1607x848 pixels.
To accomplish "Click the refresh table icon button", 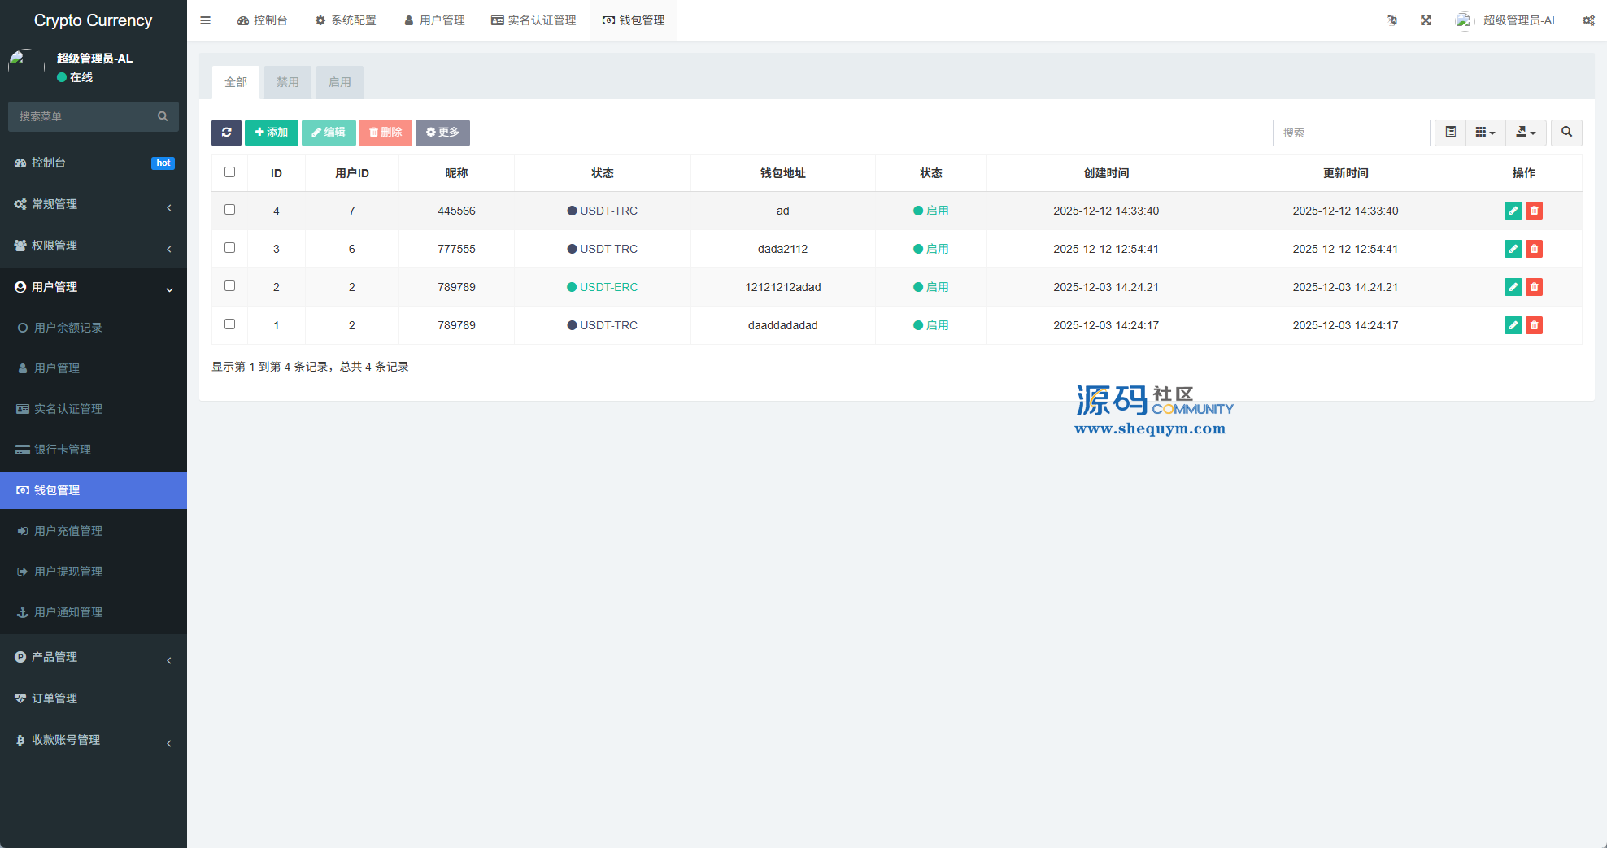I will (226, 133).
